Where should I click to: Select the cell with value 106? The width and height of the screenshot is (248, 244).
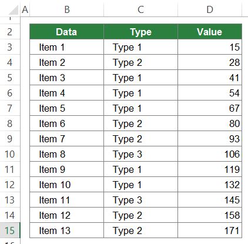click(x=210, y=154)
